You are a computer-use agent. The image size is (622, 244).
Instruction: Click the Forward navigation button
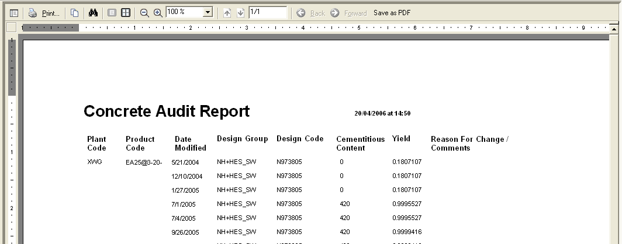coord(349,13)
